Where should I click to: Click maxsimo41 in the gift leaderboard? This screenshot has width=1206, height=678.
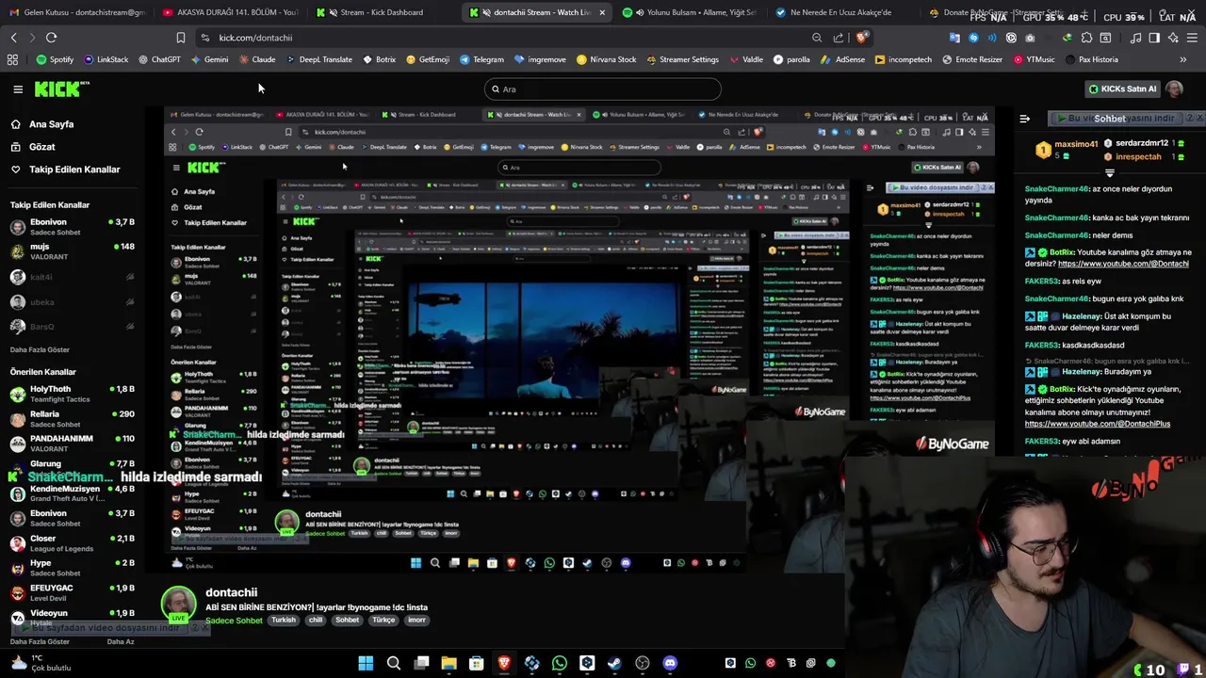pyautogui.click(x=1076, y=145)
